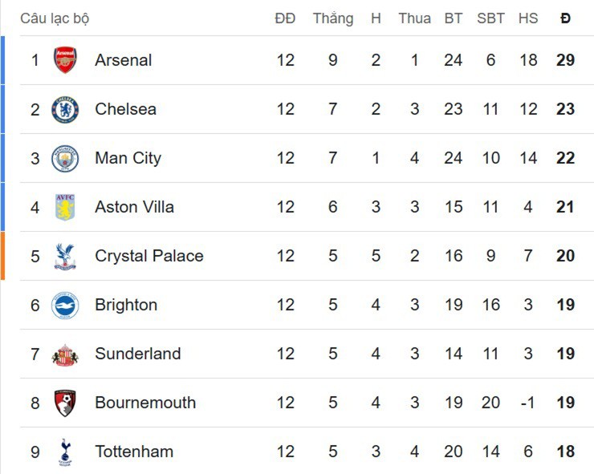Click the HS column header
This screenshot has width=594, height=474.
527,18
